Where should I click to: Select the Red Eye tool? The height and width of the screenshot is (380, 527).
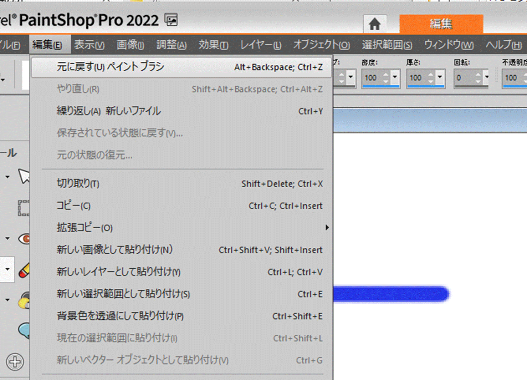click(24, 239)
